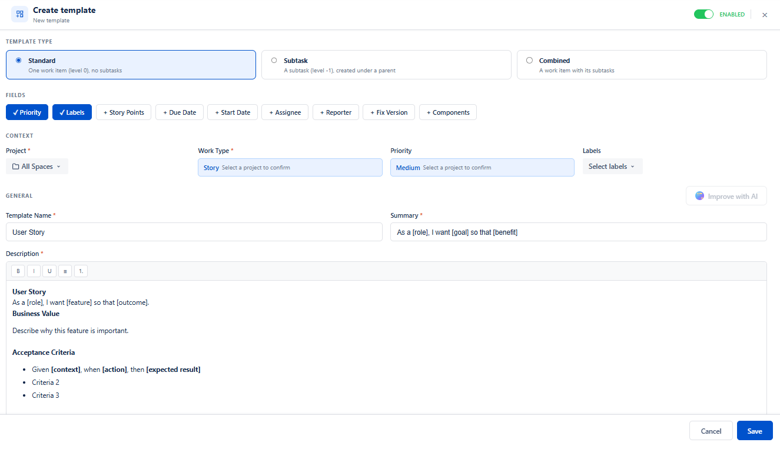Toggle underline formatting in description editor

click(x=49, y=271)
